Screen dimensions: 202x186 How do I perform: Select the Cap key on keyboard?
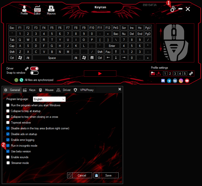(x=12, y=46)
